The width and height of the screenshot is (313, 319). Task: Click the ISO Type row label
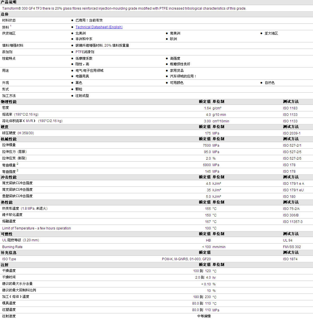[x=9, y=259]
